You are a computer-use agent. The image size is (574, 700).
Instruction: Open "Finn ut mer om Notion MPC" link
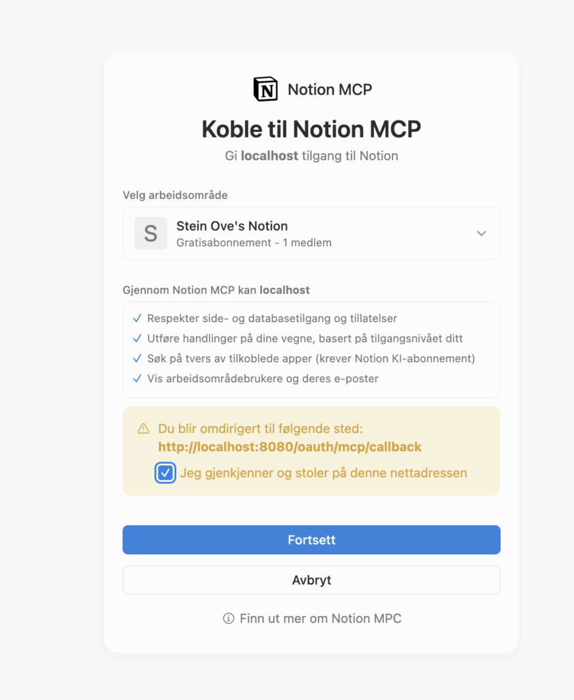(320, 619)
